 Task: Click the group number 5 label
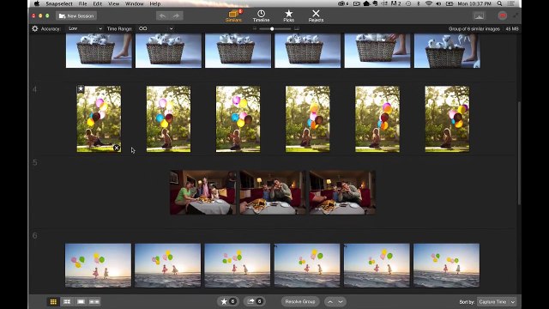click(x=34, y=162)
